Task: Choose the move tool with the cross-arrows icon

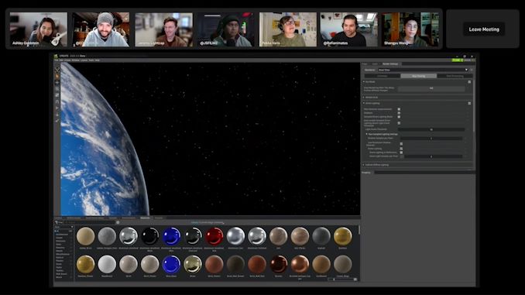Action: [x=57, y=82]
